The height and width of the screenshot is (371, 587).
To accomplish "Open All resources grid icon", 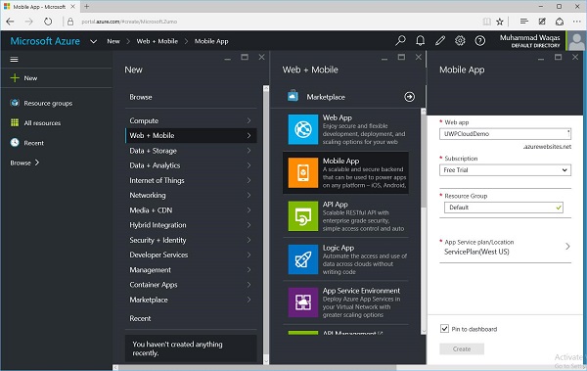I will (x=15, y=122).
